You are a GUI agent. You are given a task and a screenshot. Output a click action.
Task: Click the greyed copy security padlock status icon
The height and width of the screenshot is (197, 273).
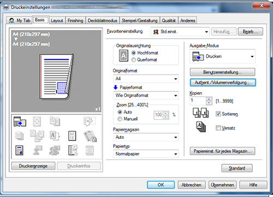tap(90, 136)
